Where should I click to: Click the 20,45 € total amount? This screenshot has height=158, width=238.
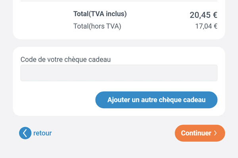[x=203, y=15]
